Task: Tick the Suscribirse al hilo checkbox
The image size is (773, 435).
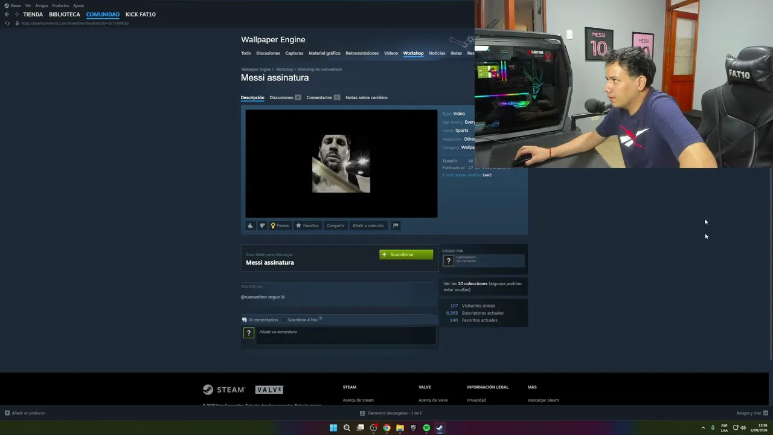Action: tap(285, 320)
